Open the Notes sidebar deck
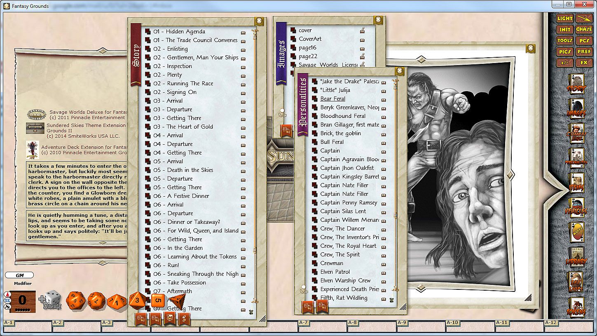Screen dimensions: 597x336 point(576,233)
